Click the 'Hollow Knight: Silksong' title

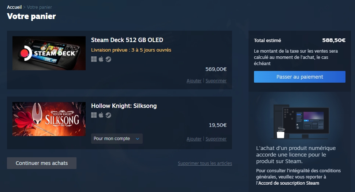click(x=124, y=106)
